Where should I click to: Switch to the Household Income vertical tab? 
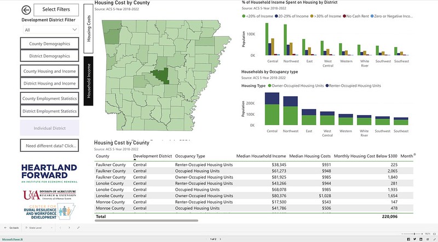pyautogui.click(x=88, y=81)
